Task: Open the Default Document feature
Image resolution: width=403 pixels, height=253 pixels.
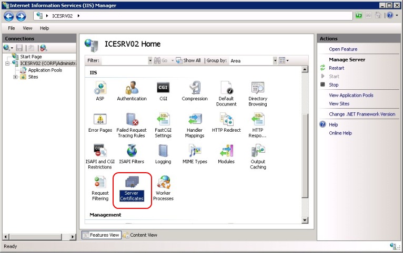Action: 226,93
